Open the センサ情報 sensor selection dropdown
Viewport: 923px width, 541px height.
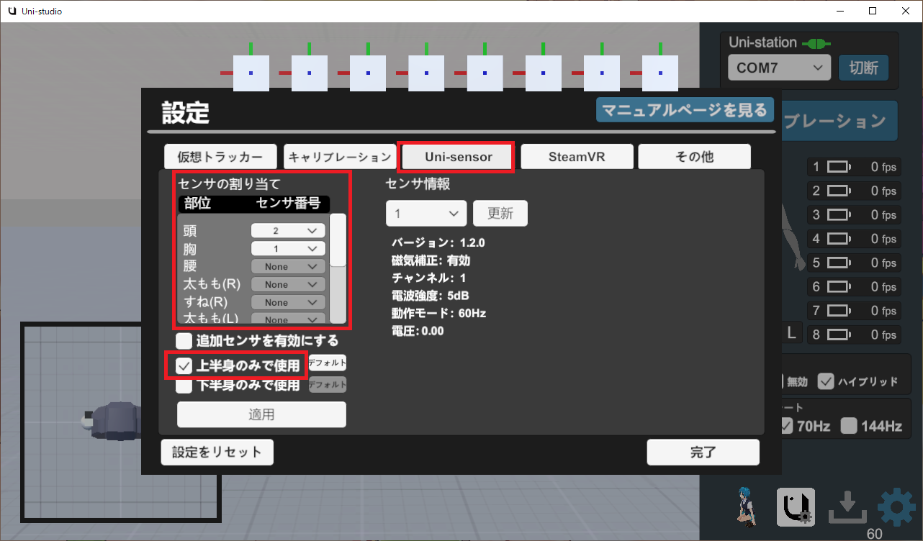click(426, 214)
